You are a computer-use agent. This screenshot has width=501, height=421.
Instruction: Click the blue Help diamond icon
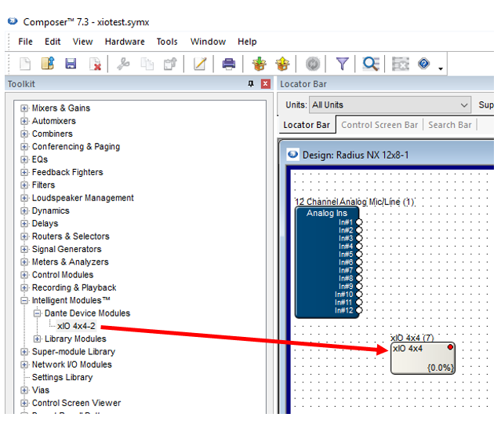point(423,64)
